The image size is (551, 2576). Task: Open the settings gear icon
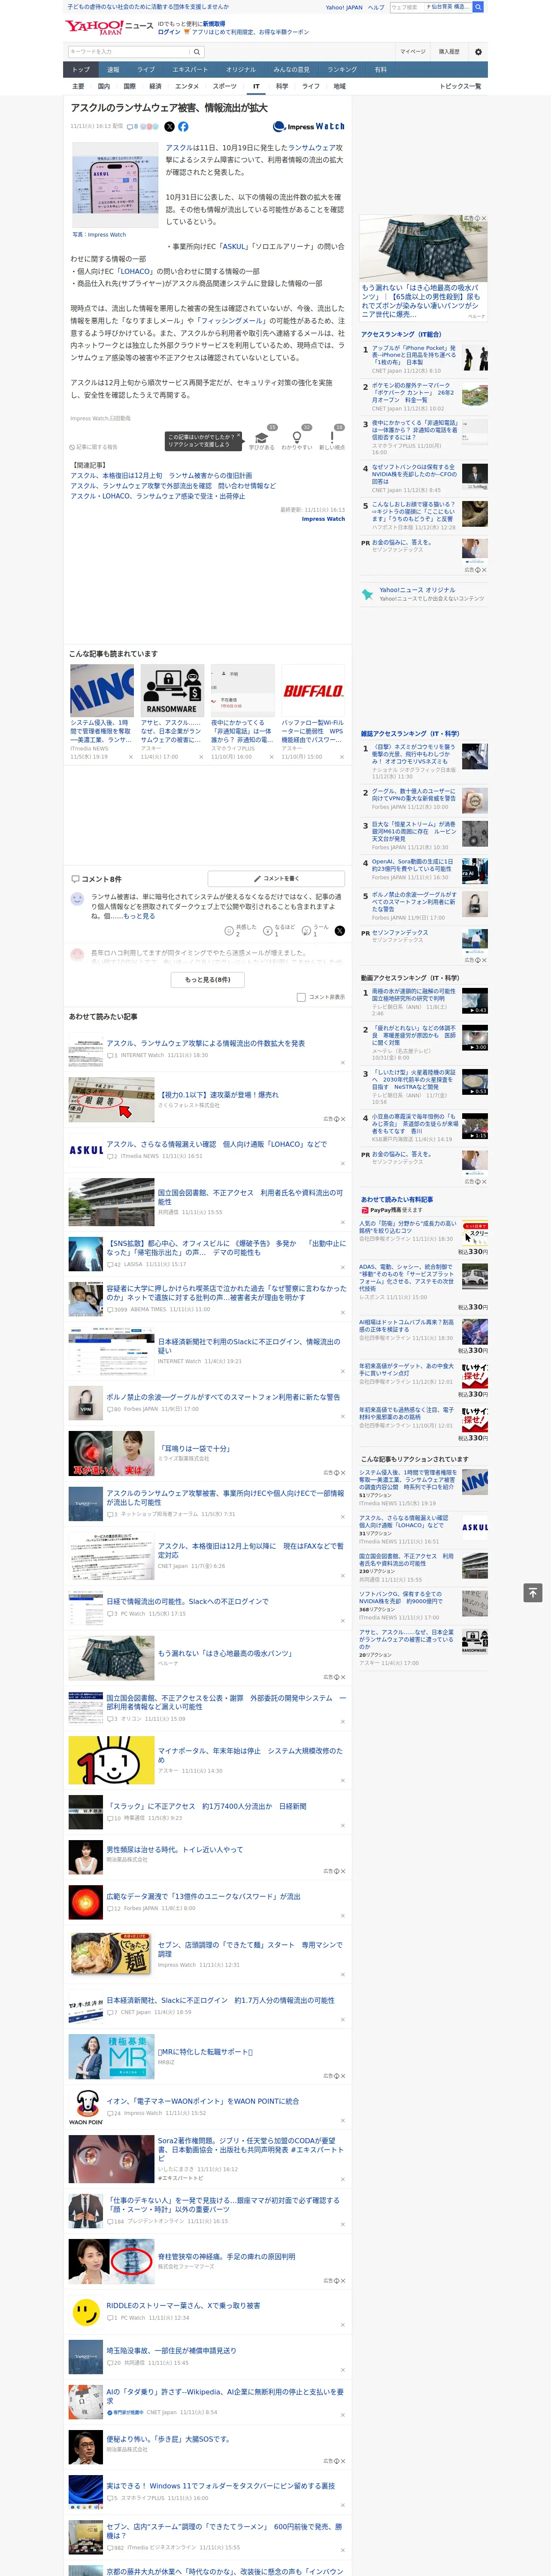478,51
